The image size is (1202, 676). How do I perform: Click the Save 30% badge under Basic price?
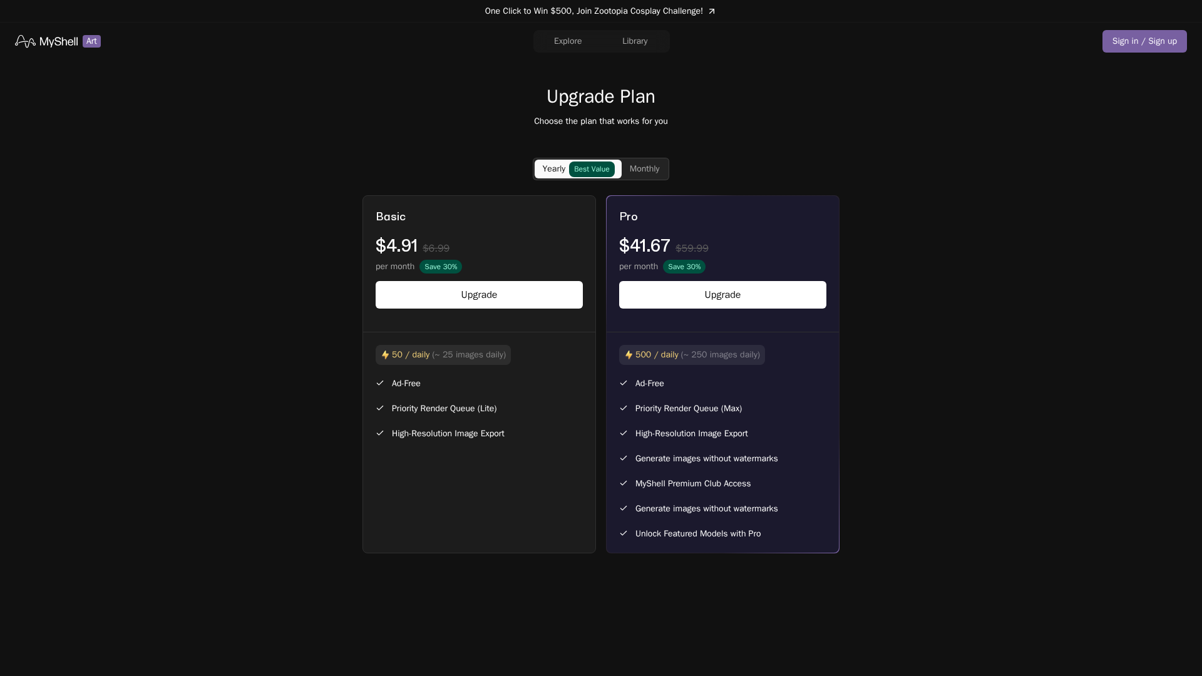point(440,267)
